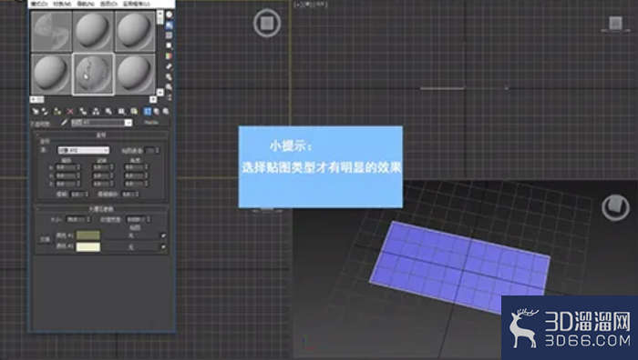Screen dimensions: 638x360
Task: Click the checkered Background icon
Action: [x=169, y=35]
